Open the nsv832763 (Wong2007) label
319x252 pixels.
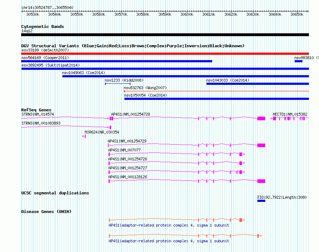pos(145,88)
